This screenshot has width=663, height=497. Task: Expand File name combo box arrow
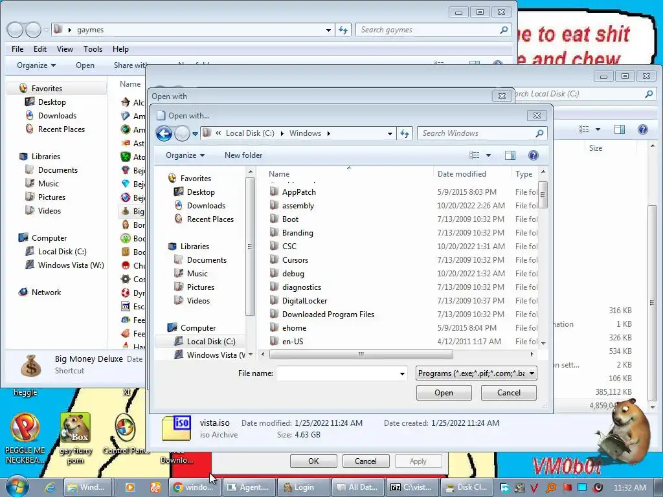[x=402, y=373]
